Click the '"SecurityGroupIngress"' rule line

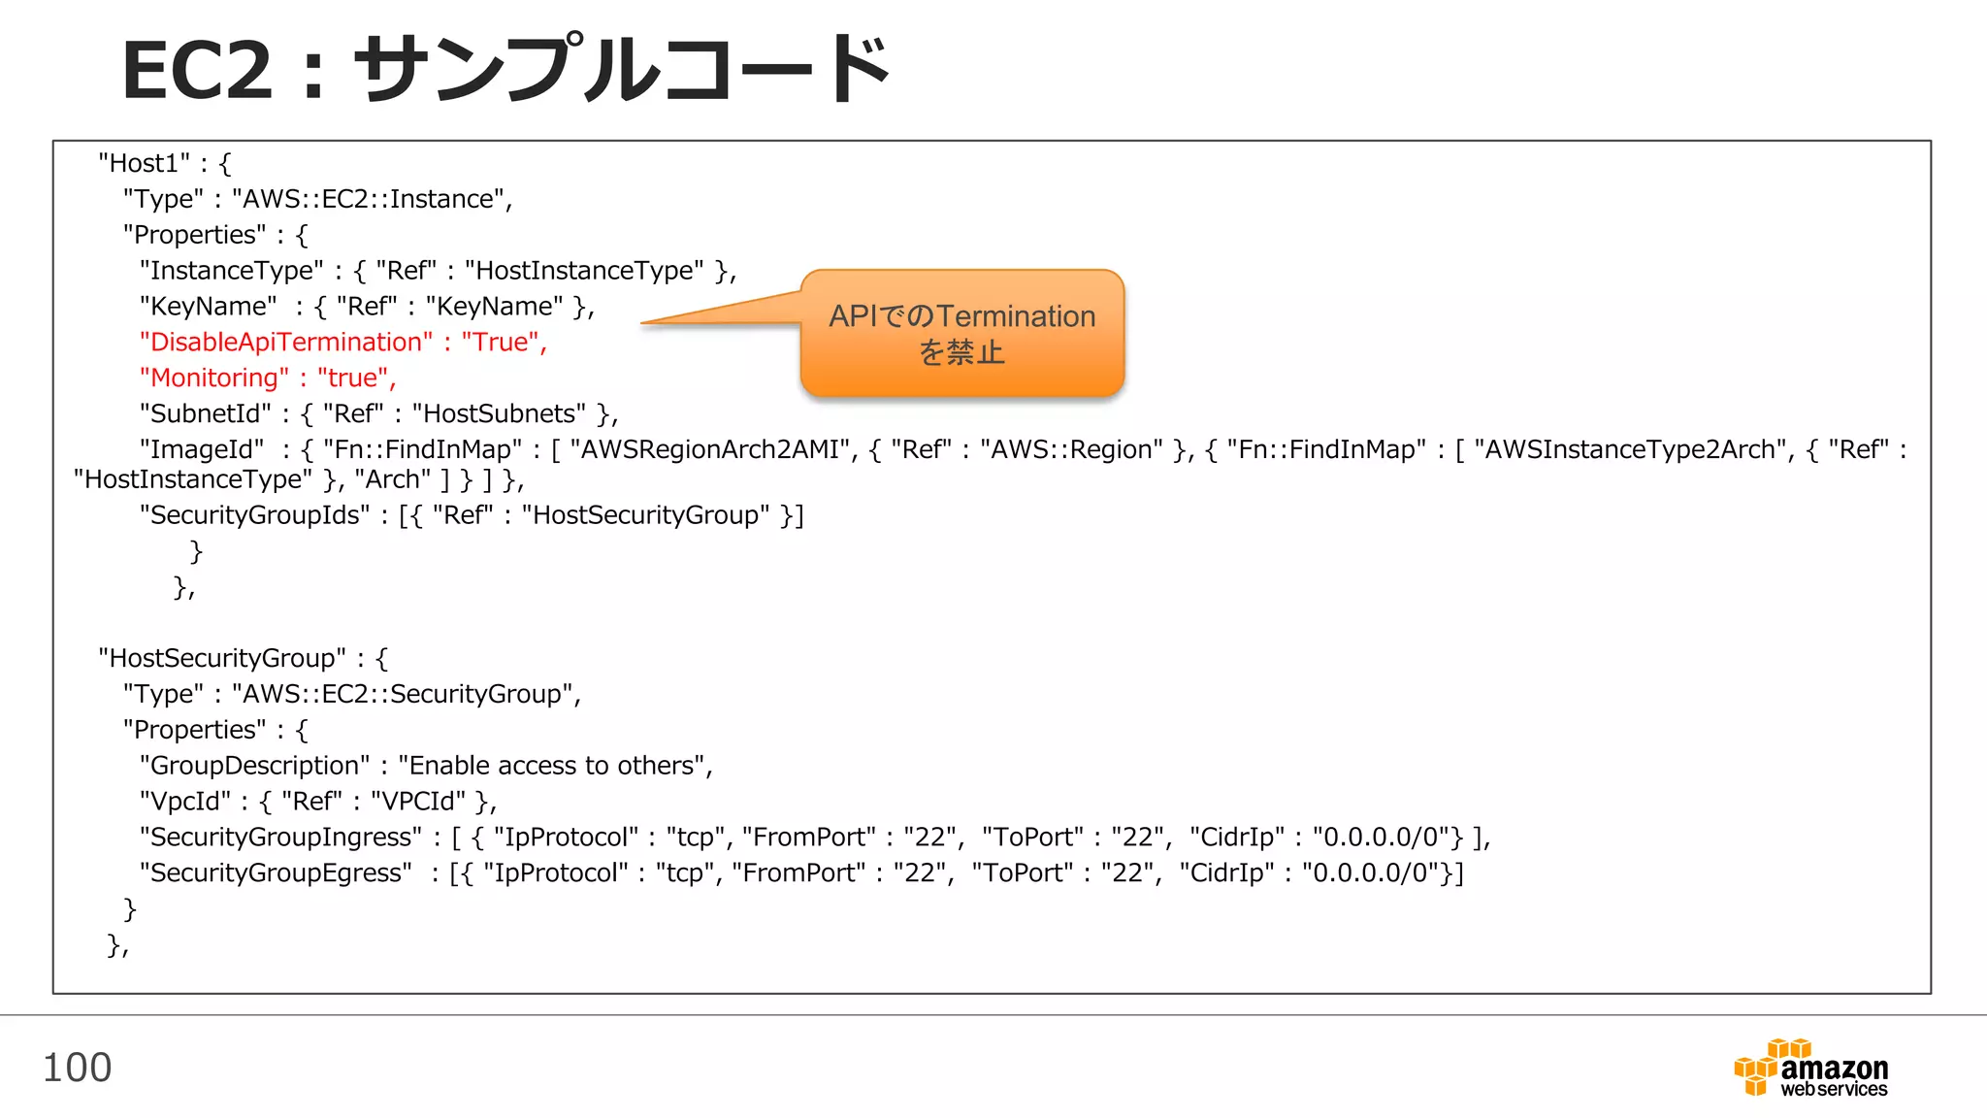tap(815, 838)
